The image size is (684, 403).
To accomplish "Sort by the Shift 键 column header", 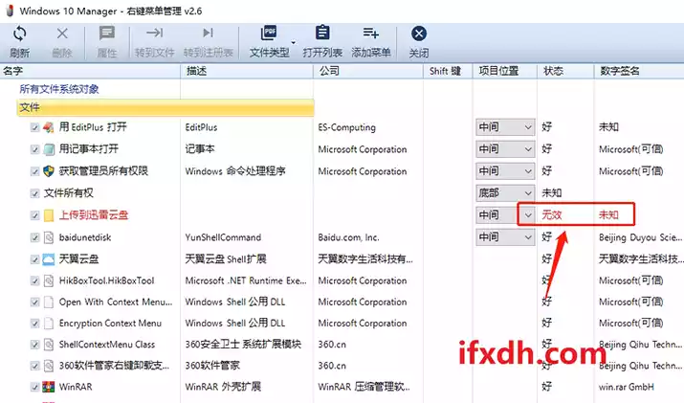I will [x=448, y=71].
